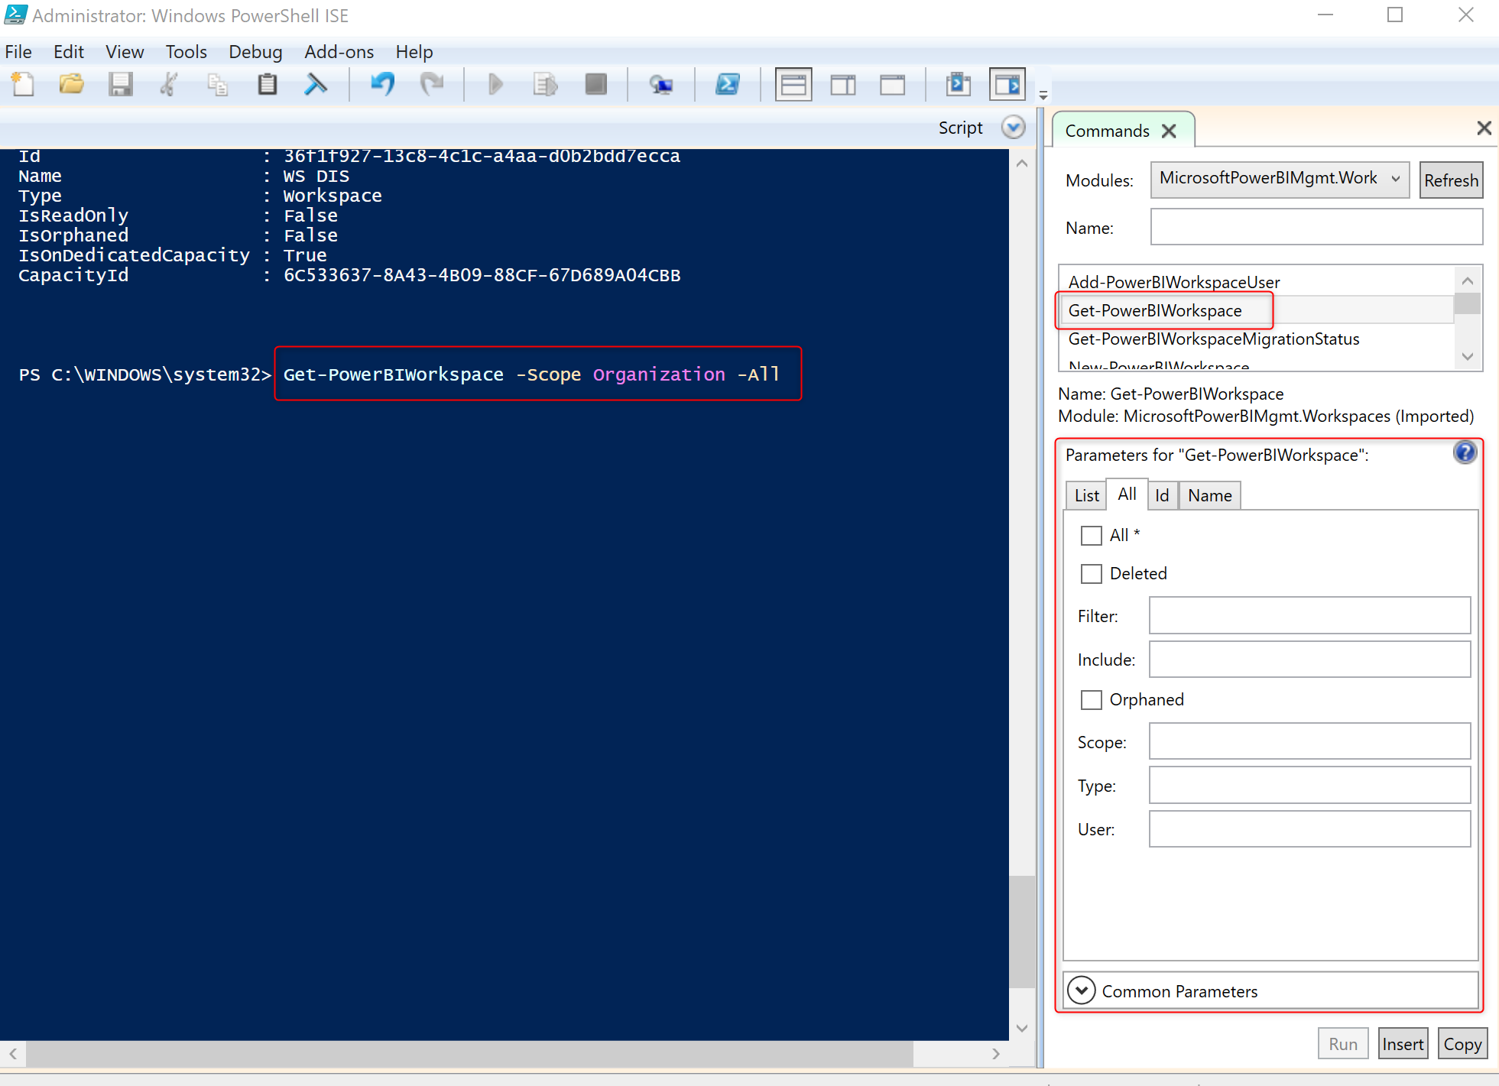The height and width of the screenshot is (1086, 1499).
Task: Click the Open script folder icon
Action: point(71,84)
